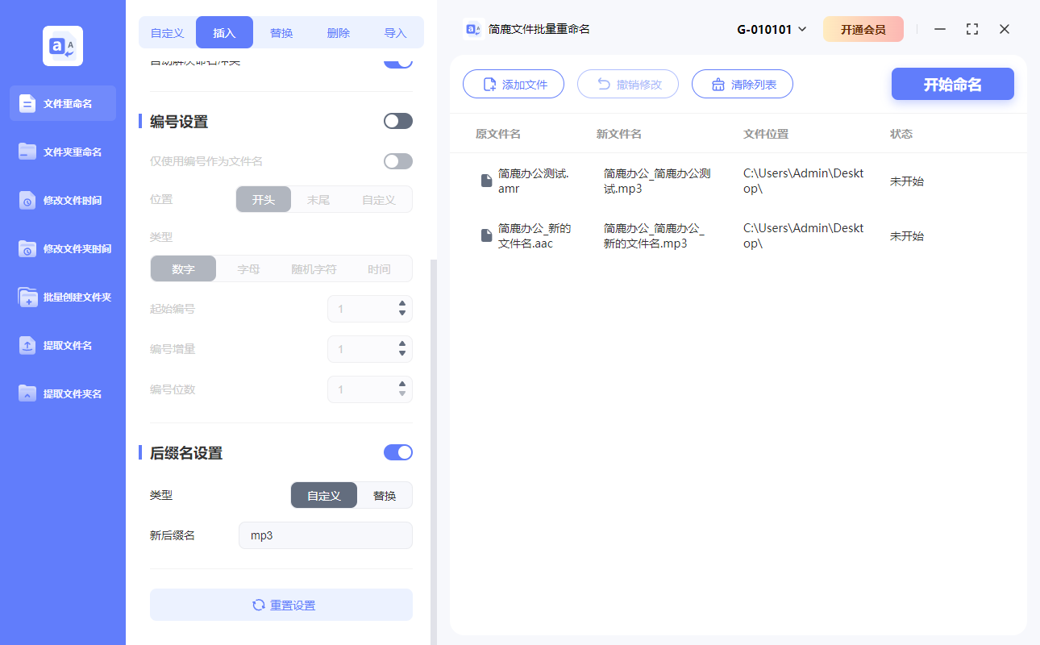Click the 文件重命名 sidebar icon

(x=27, y=103)
